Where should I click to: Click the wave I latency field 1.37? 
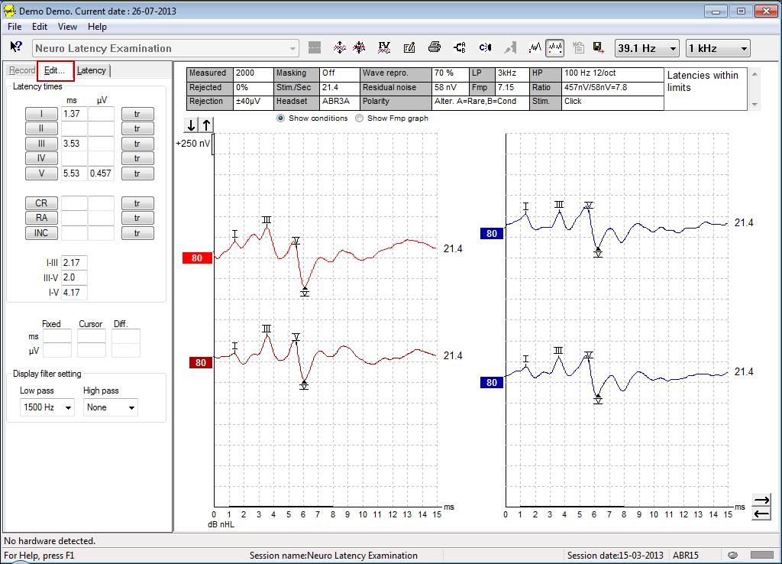[x=74, y=114]
